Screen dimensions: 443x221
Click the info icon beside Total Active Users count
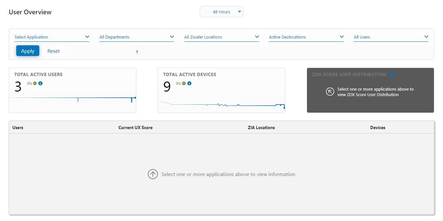(x=40, y=83)
